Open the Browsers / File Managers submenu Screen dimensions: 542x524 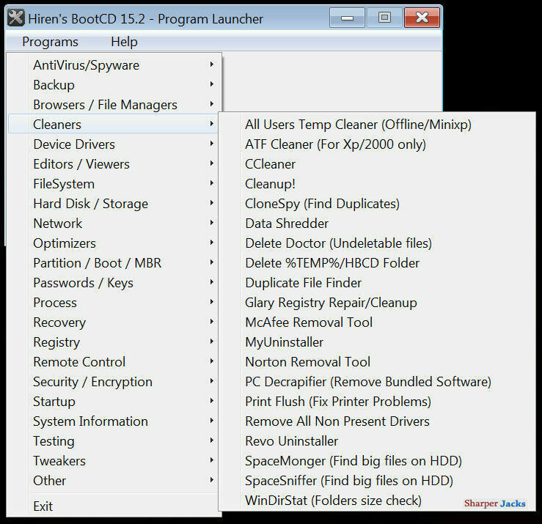[x=113, y=104]
